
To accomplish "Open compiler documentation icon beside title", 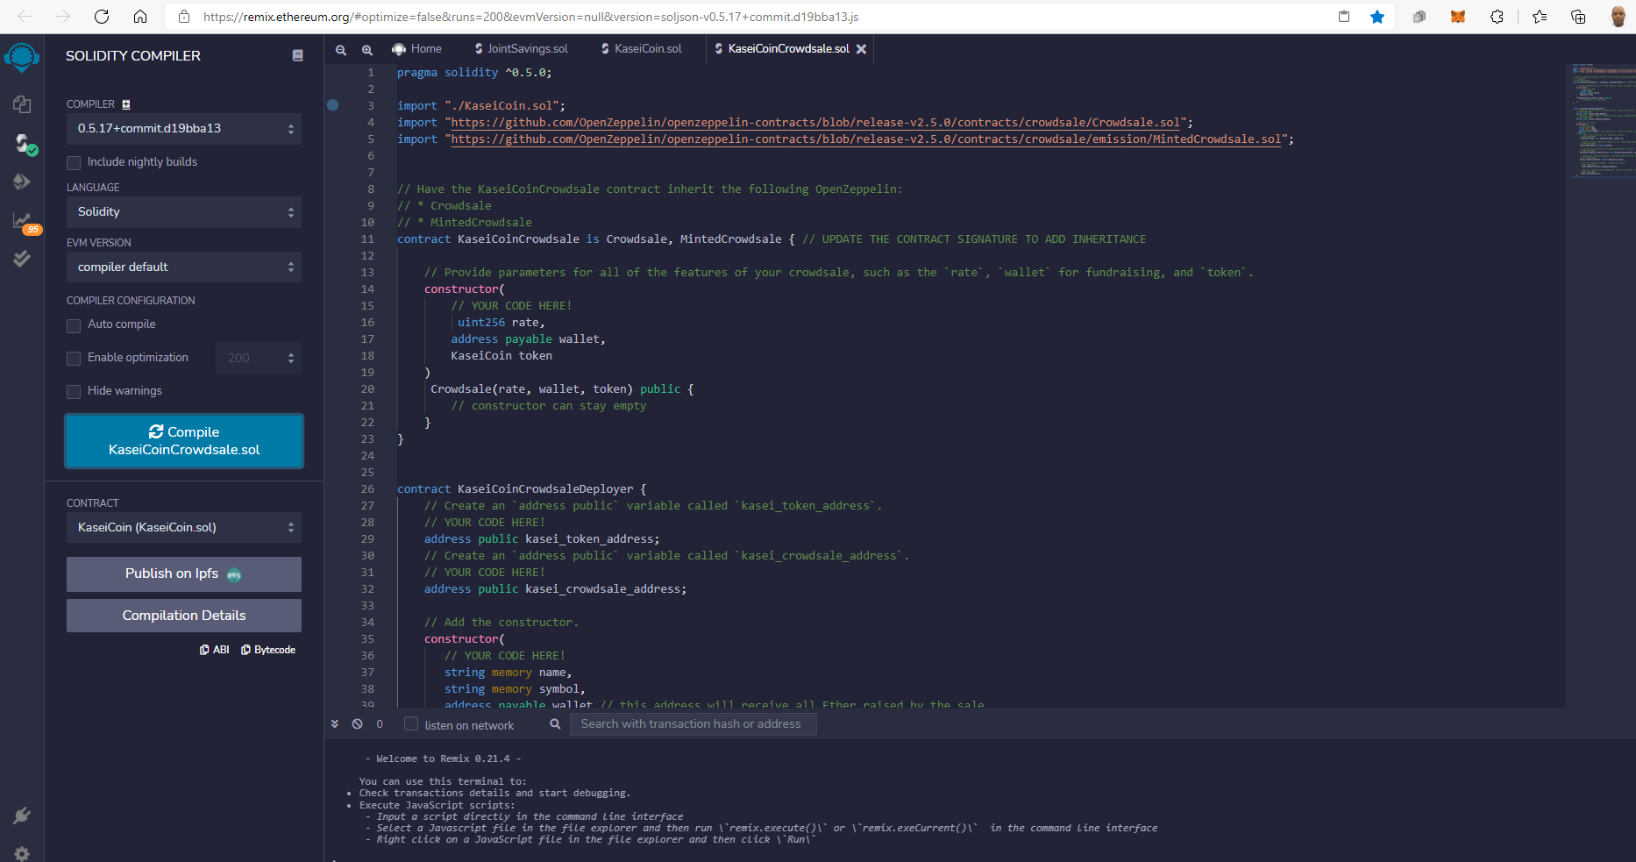I will (x=298, y=55).
